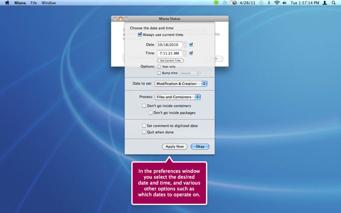The width and height of the screenshot is (341, 213).
Task: Open the Process Files and Containers dropdown
Action: (178, 97)
